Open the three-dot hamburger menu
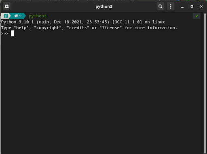The width and height of the screenshot is (207, 154). (x=171, y=6)
